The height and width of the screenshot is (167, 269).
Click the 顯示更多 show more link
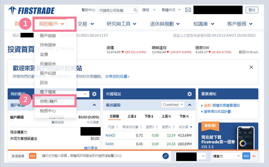pos(91,148)
